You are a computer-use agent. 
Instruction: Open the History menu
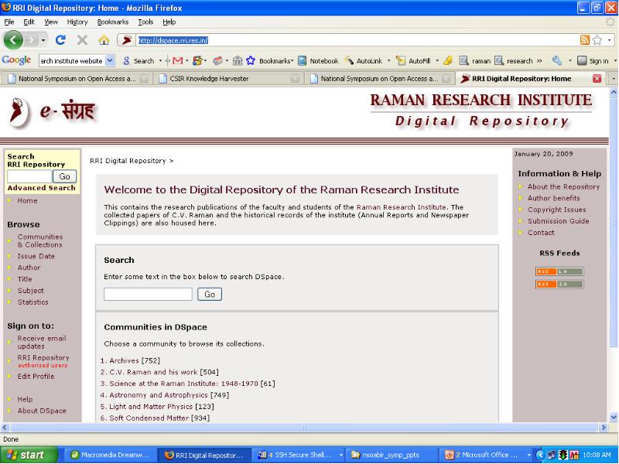pyautogui.click(x=77, y=22)
